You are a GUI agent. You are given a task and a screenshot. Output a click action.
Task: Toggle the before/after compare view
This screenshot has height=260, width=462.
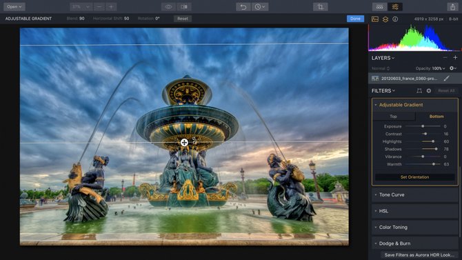pos(184,7)
